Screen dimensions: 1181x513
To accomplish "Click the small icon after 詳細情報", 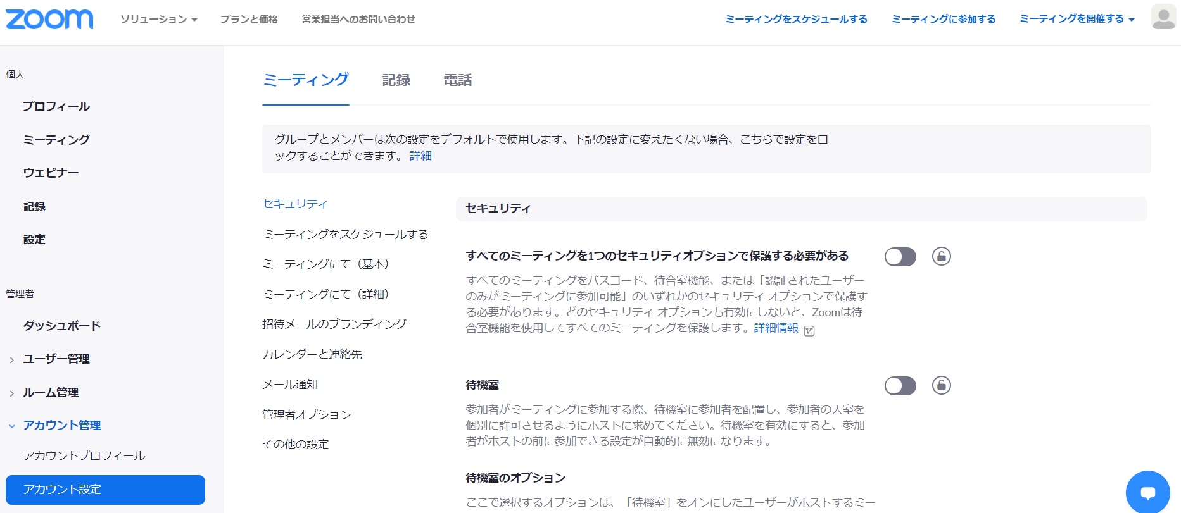I will click(x=809, y=330).
